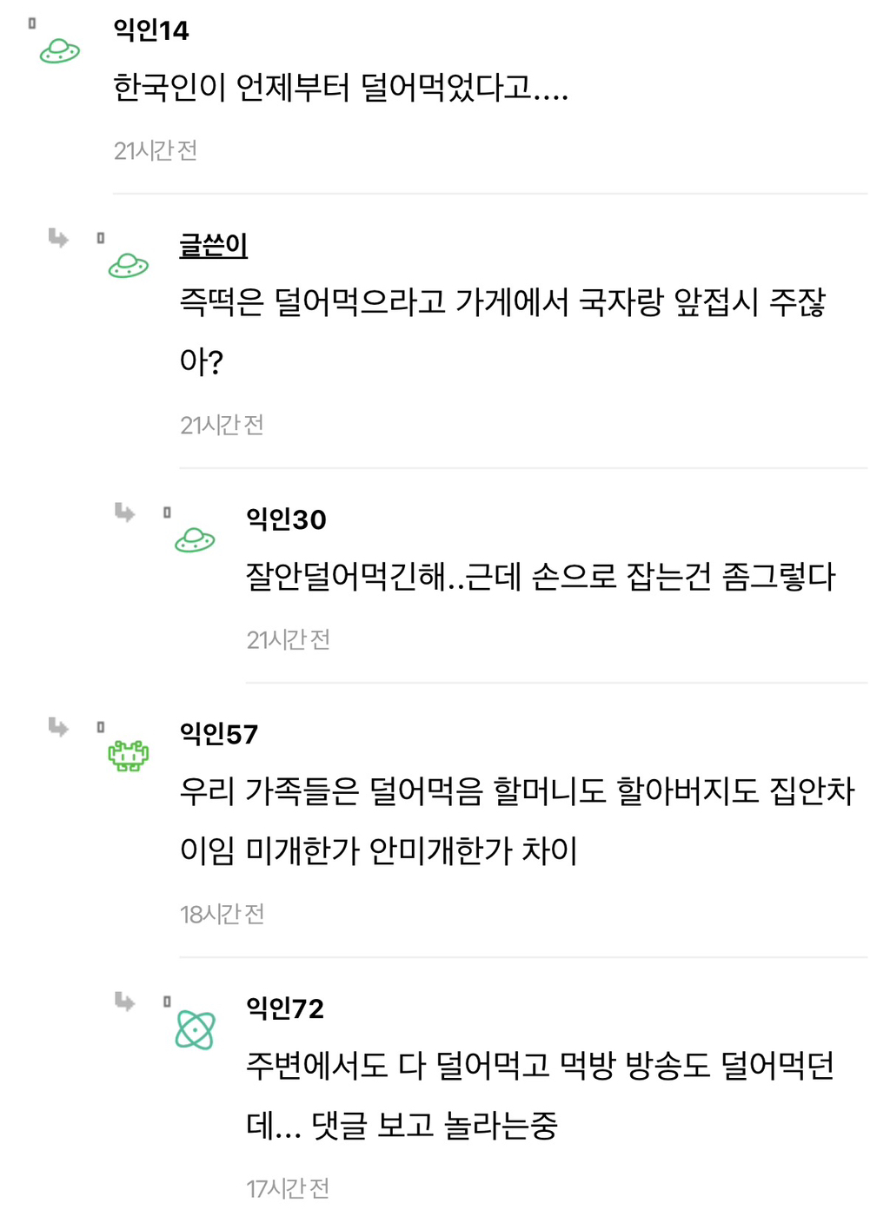Click the 17시간 전 timestamp
The width and height of the screenshot is (890, 1210).
click(x=288, y=1187)
